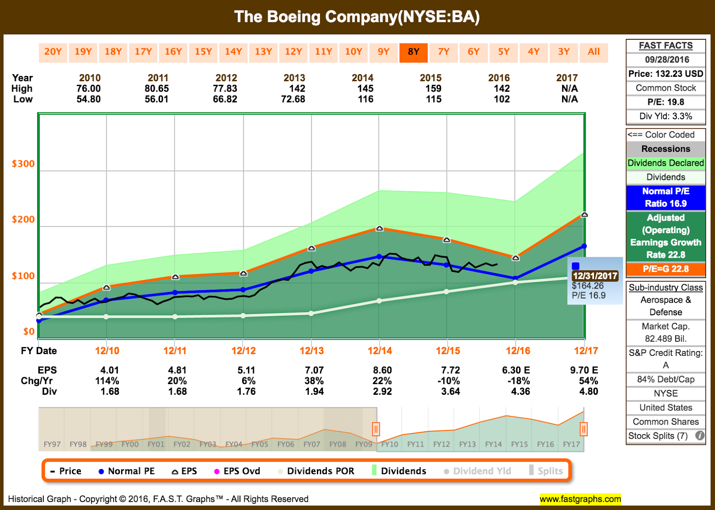Click the Adjusted Operating Earnings Growth Rate box
The height and width of the screenshot is (510, 715).
click(666, 236)
